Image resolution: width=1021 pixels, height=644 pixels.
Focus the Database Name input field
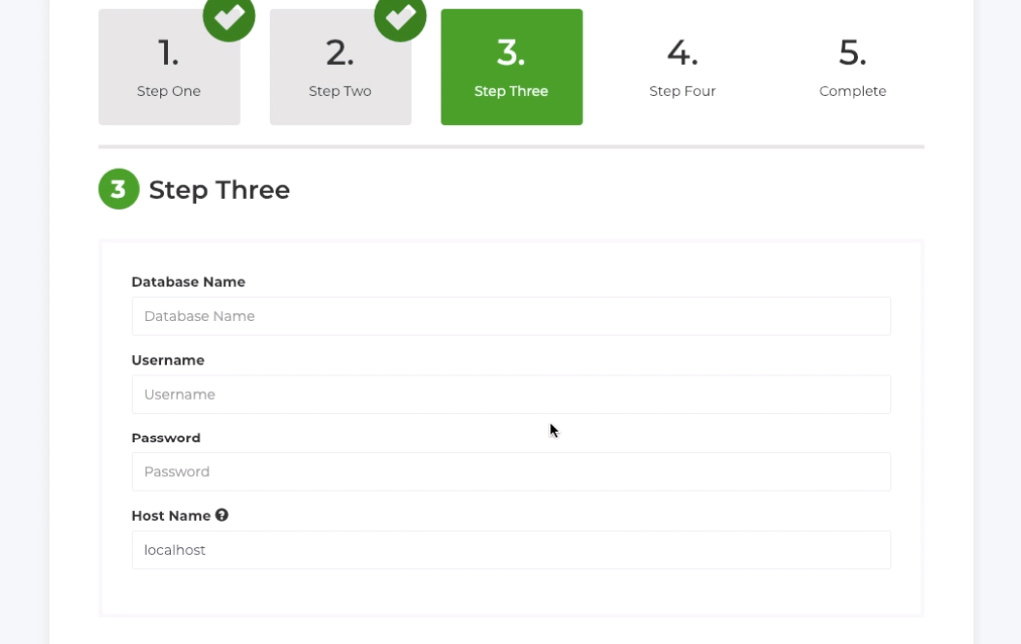510,316
